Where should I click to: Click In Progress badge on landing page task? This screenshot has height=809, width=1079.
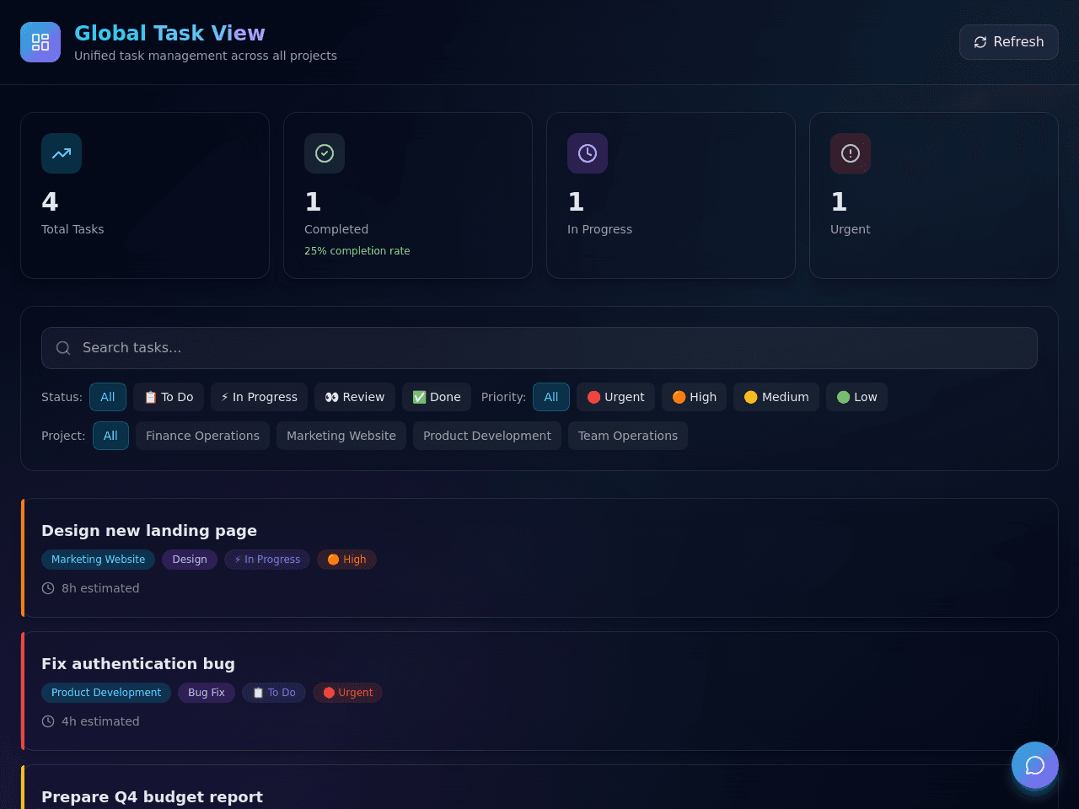(x=267, y=560)
